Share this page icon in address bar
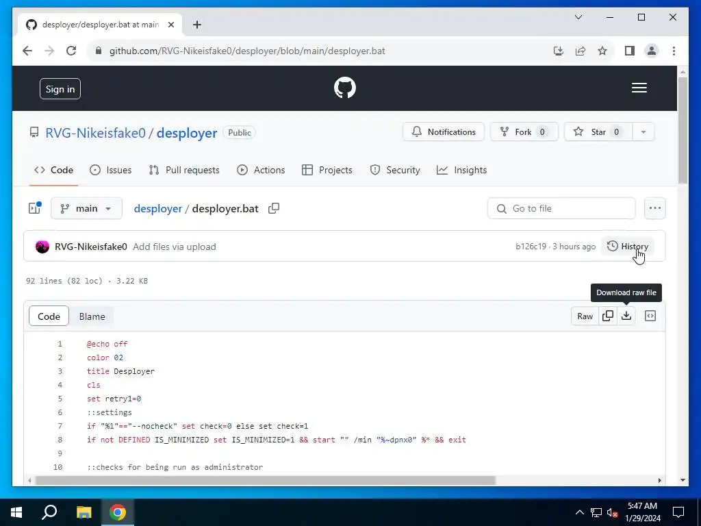This screenshot has width=701, height=526. coord(581,51)
